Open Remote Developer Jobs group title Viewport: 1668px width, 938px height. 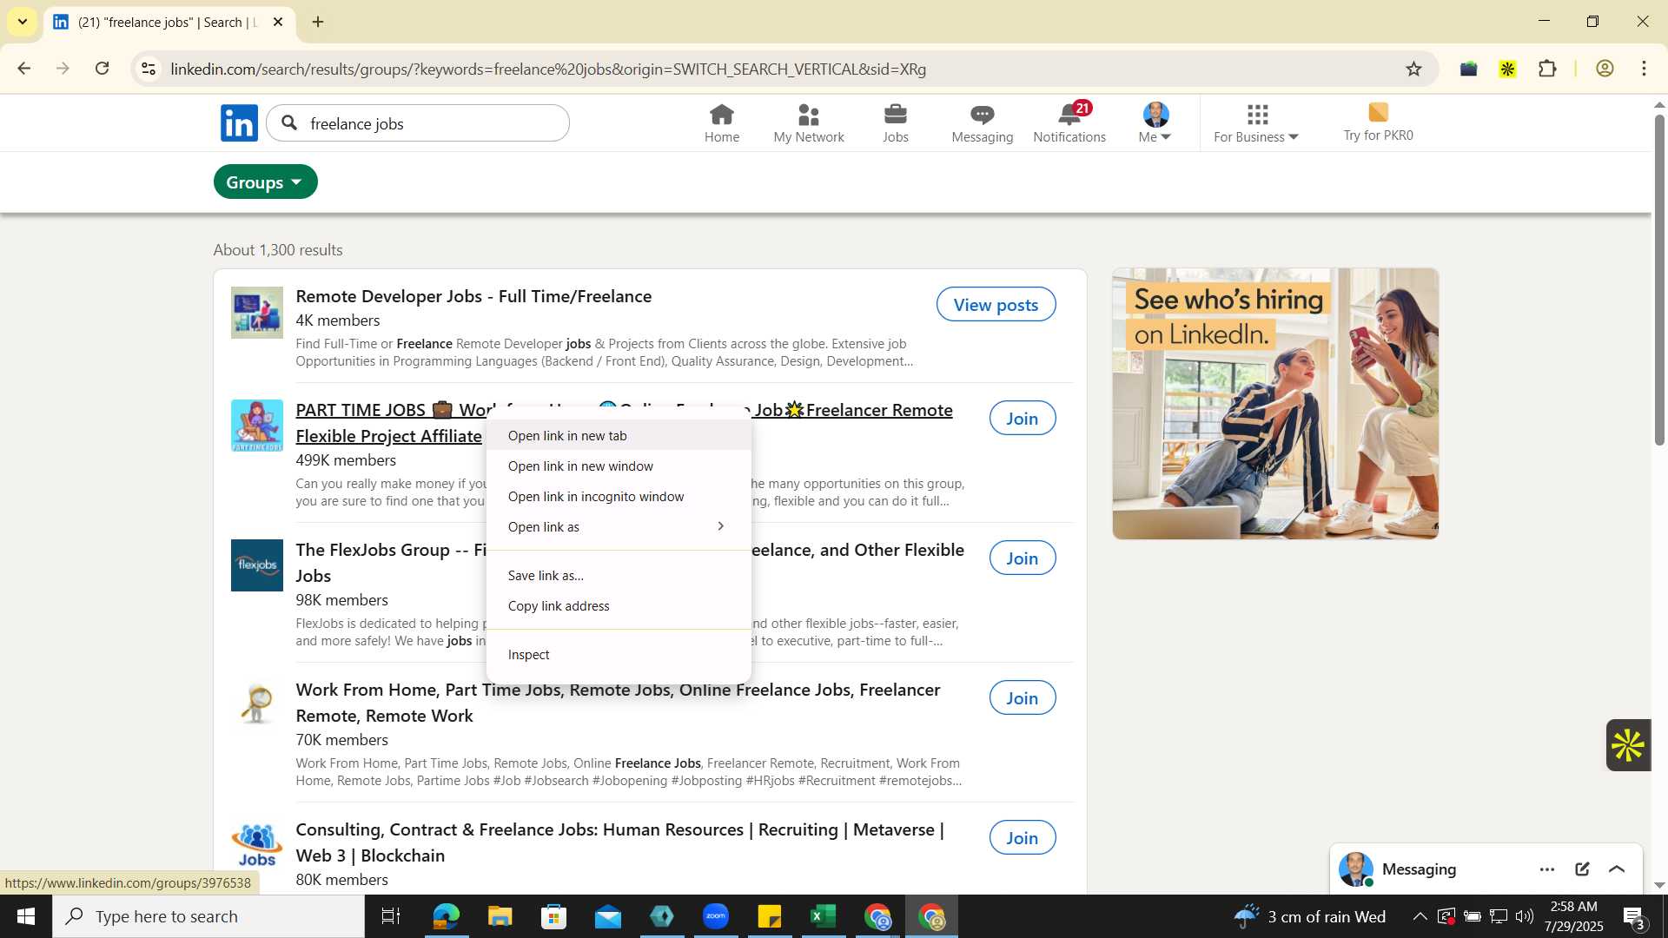[x=473, y=296]
